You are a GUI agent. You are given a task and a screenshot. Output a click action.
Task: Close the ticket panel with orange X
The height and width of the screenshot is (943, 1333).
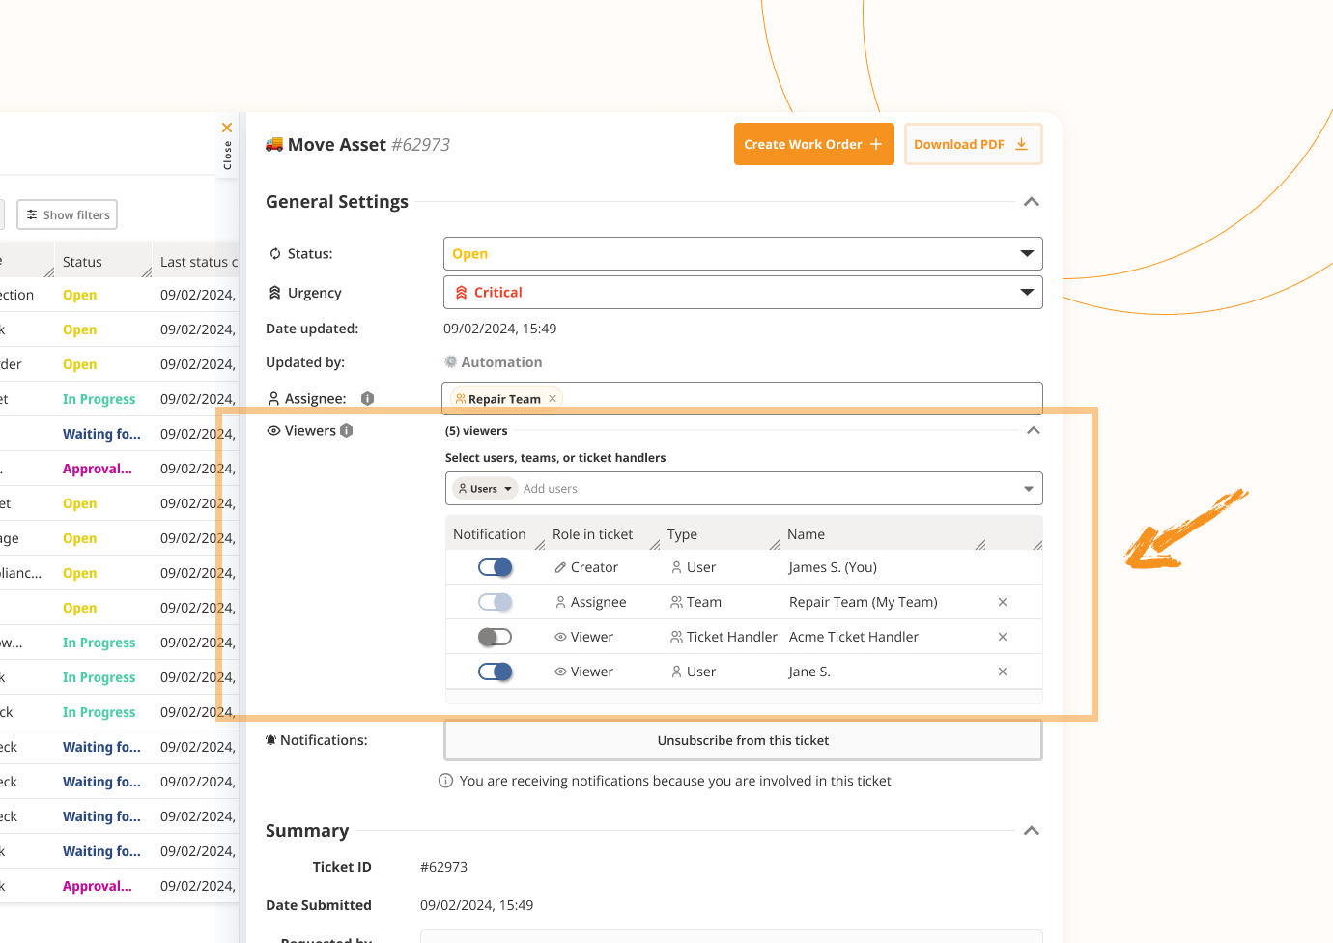227,128
